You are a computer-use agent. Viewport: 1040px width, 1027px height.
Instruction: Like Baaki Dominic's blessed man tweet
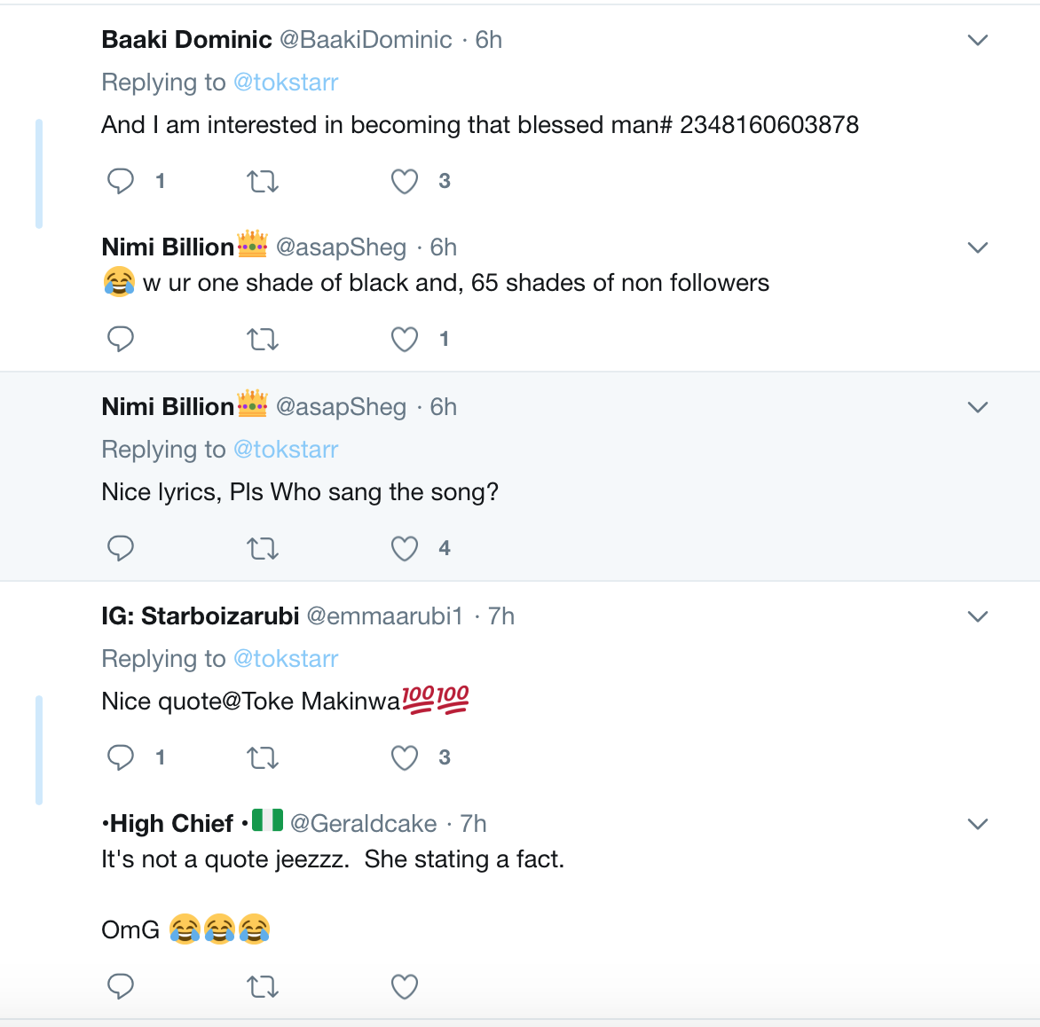click(405, 182)
